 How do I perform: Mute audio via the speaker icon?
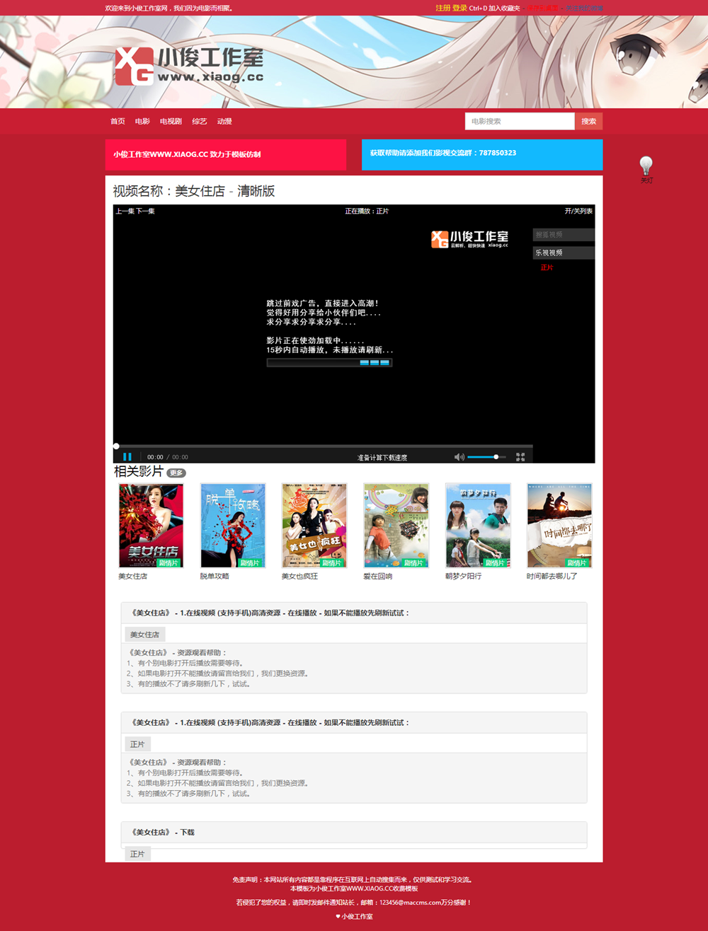pyautogui.click(x=459, y=457)
